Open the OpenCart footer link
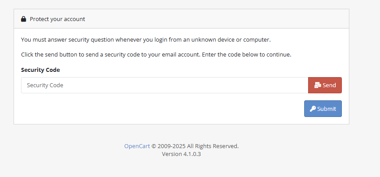The height and width of the screenshot is (177, 380). (x=137, y=146)
